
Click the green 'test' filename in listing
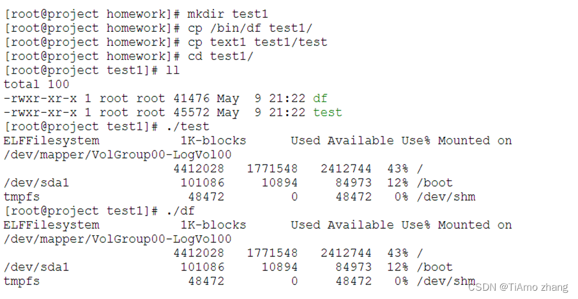click(x=328, y=112)
